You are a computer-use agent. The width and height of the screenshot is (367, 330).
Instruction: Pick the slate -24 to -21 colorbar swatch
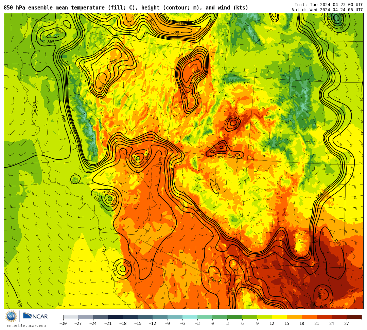[101, 317]
